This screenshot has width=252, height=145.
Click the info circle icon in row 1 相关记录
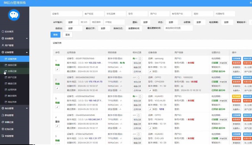[140, 59]
